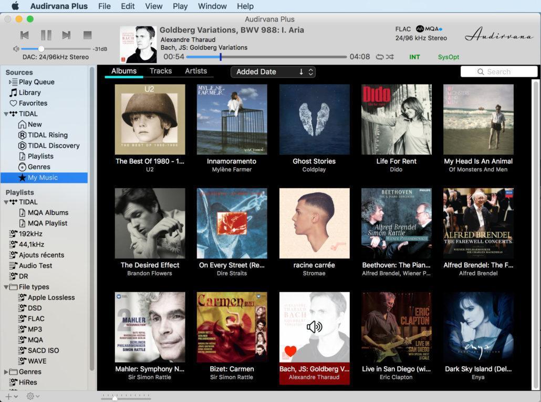Skip to the next track
Screen dimensions: 541x402
66,35
